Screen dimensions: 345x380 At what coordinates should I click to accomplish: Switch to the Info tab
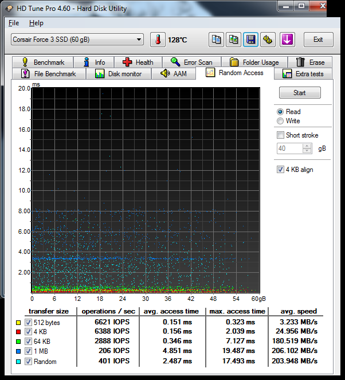pos(94,62)
